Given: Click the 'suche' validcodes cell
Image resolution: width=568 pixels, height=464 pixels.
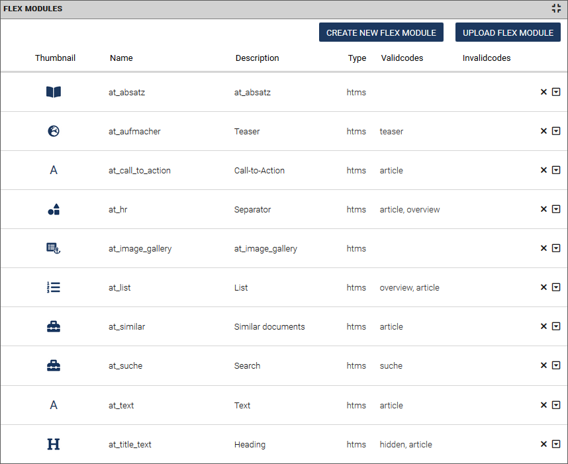Looking at the screenshot, I should point(391,366).
